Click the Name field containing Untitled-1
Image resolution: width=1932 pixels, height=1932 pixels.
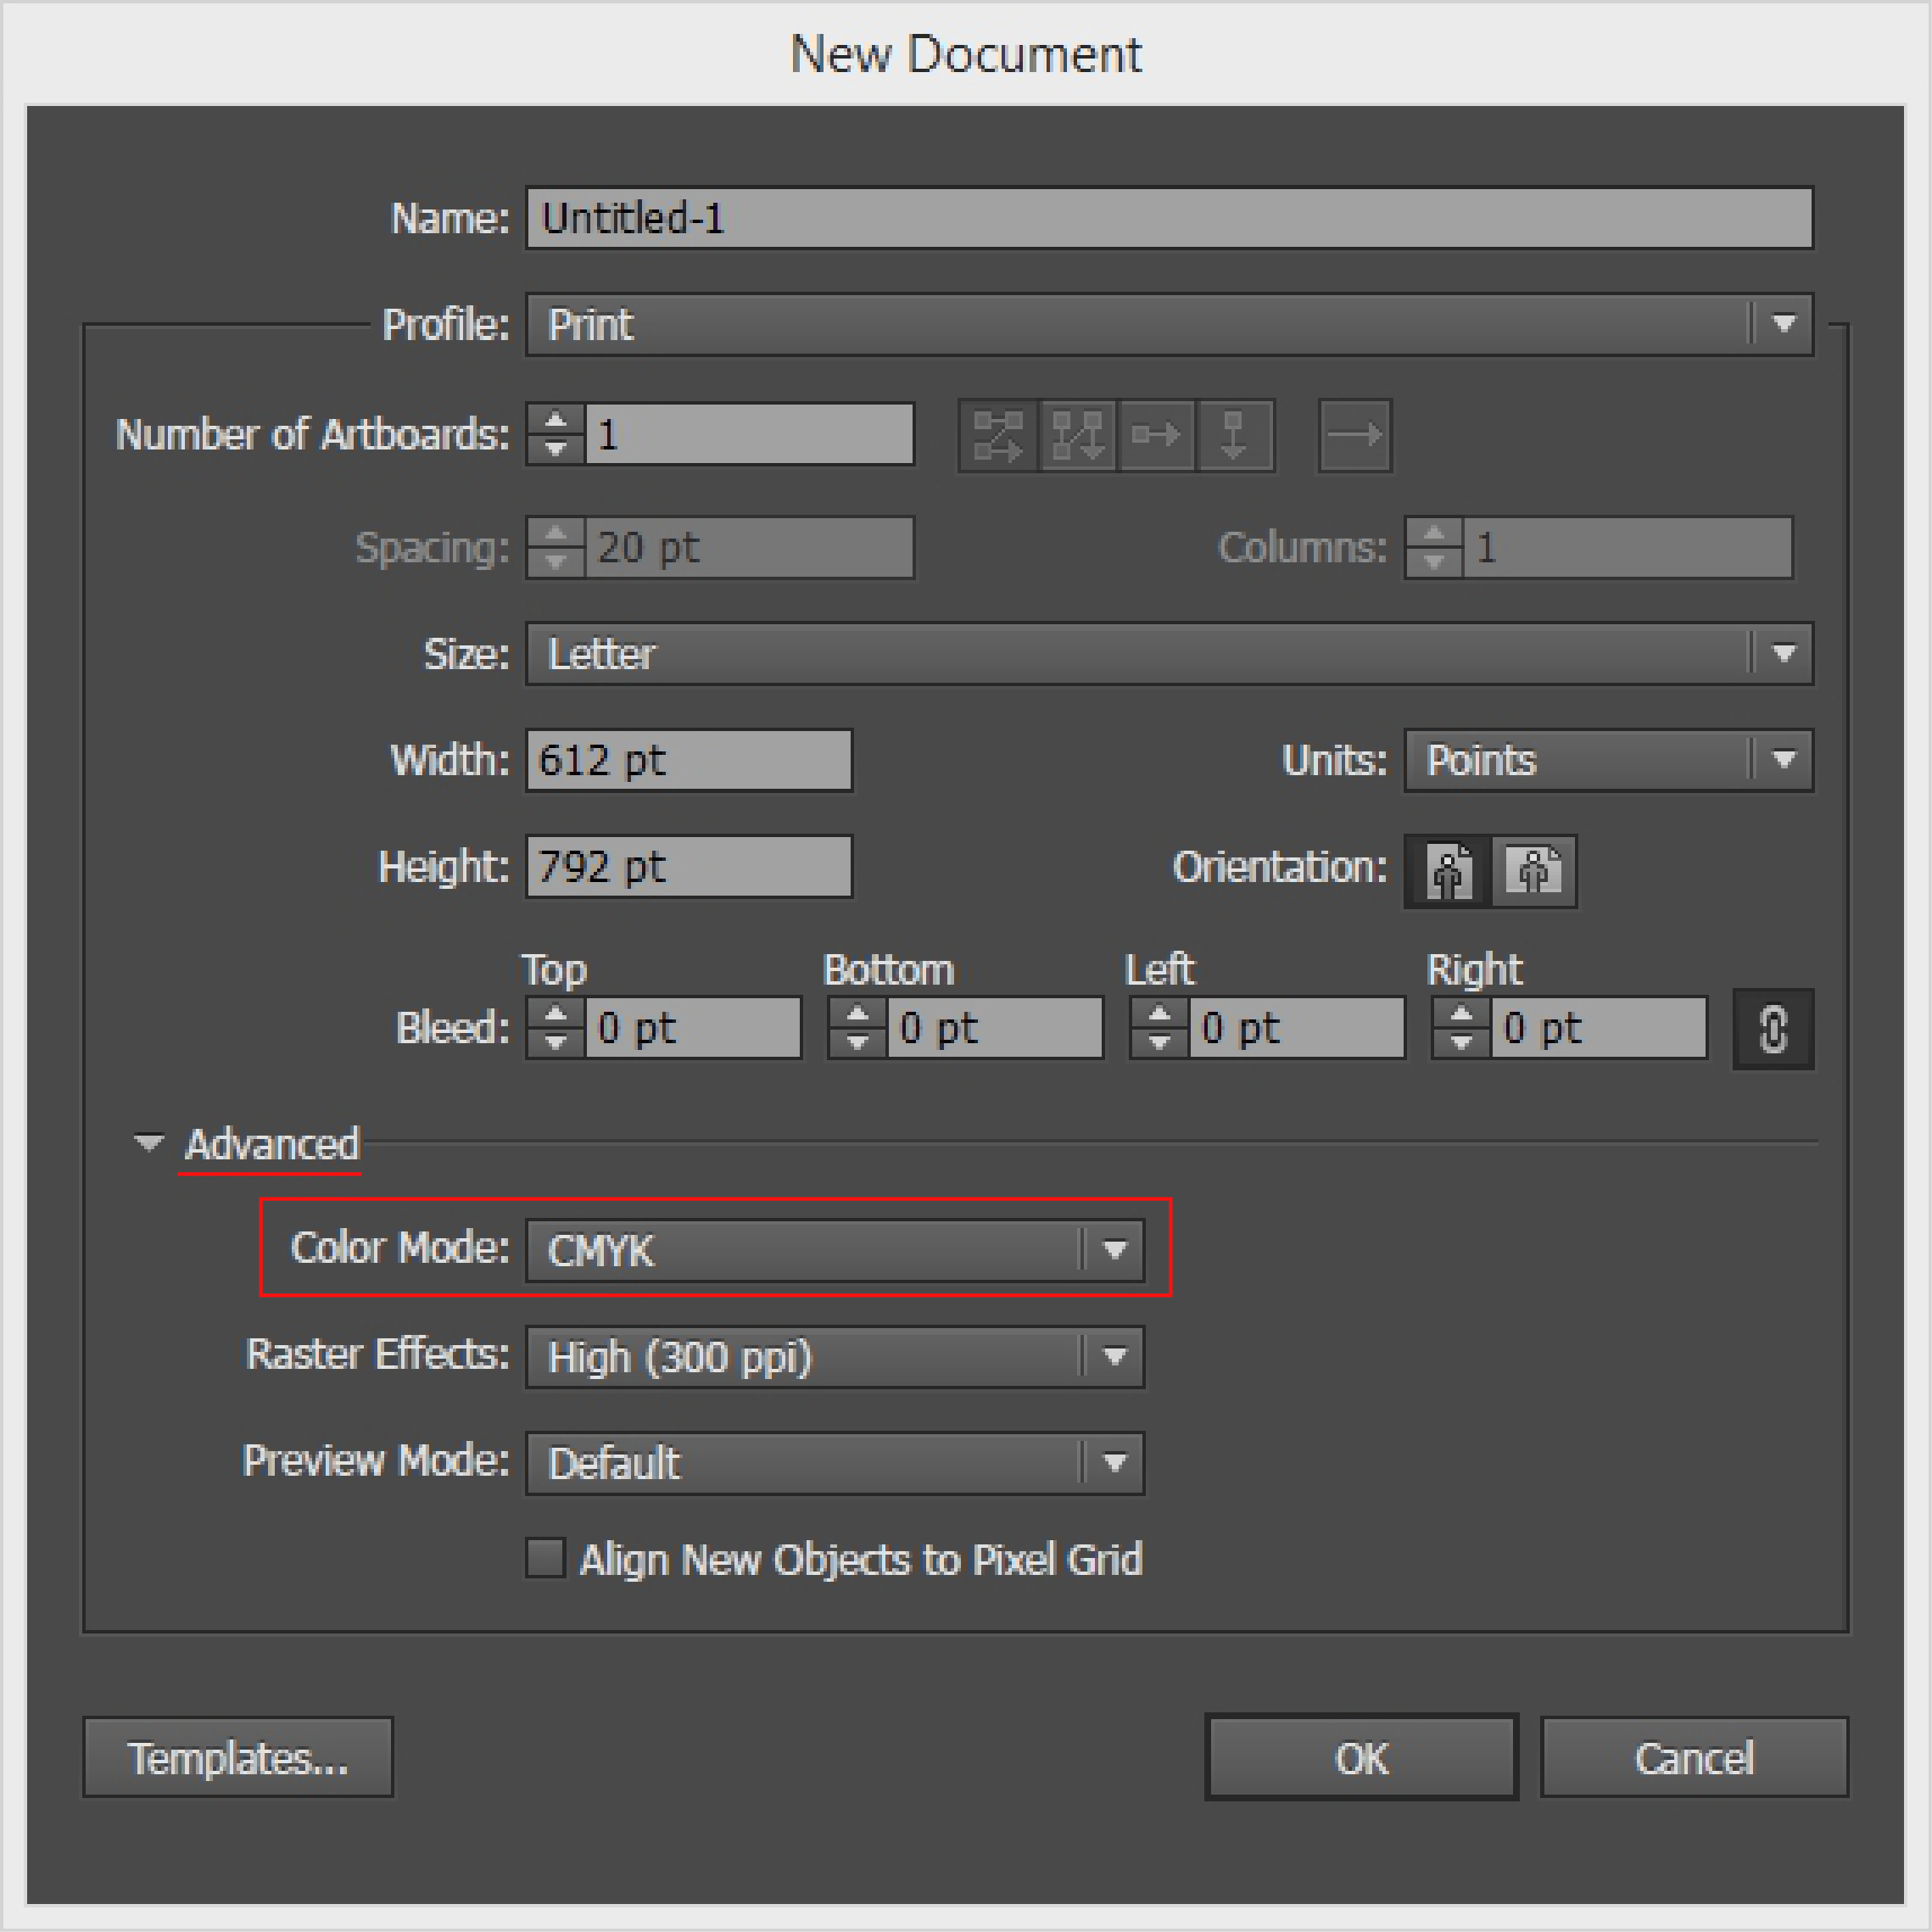tap(1169, 218)
